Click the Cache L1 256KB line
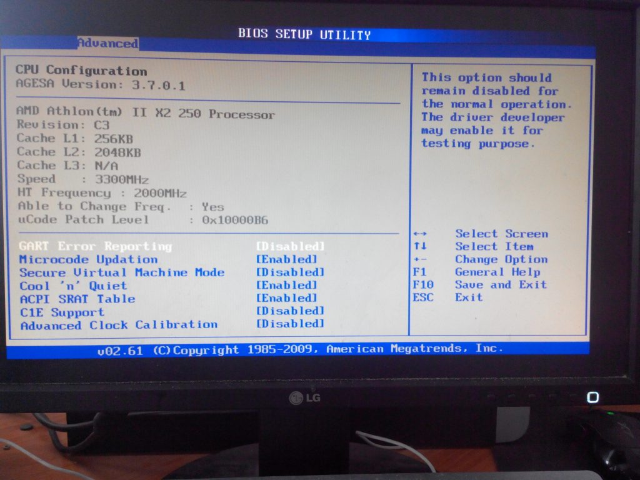 [x=75, y=138]
